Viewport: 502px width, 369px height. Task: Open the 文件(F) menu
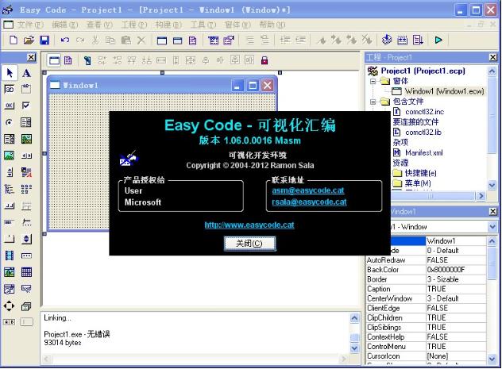(30, 25)
